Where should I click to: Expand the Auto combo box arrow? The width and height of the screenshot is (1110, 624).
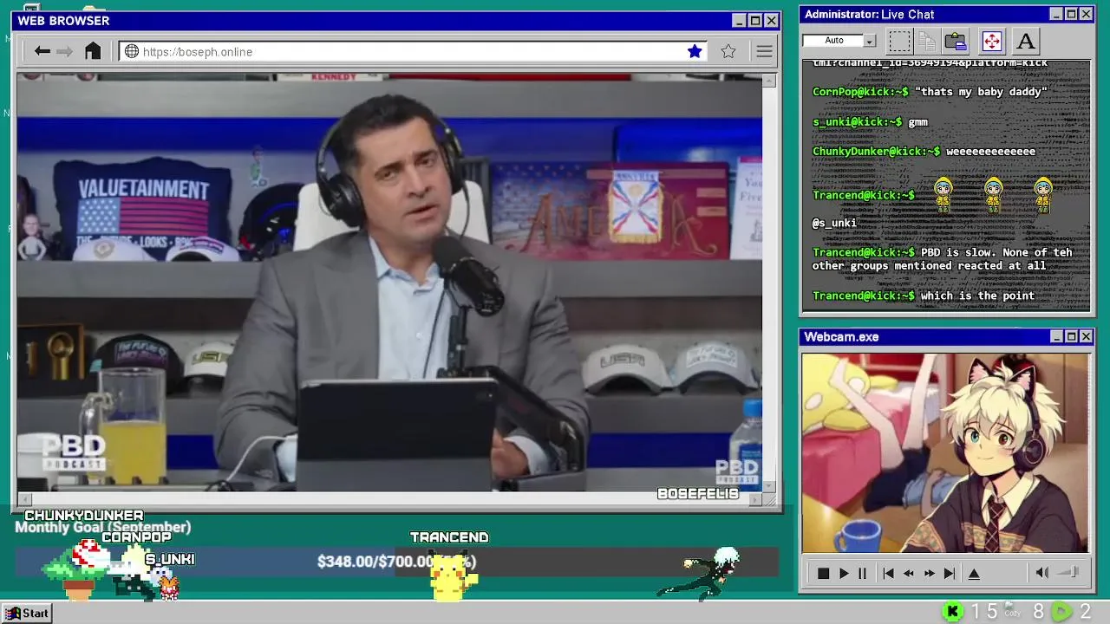870,41
